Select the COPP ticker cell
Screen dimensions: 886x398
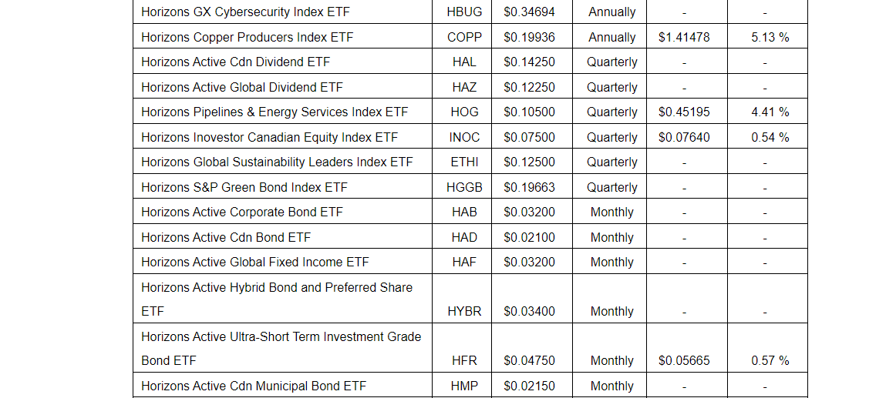point(464,37)
